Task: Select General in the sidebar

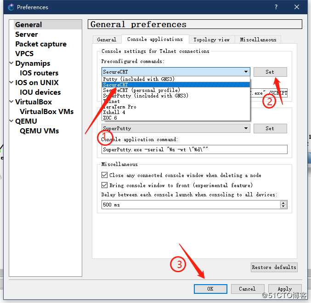Action: coord(28,25)
